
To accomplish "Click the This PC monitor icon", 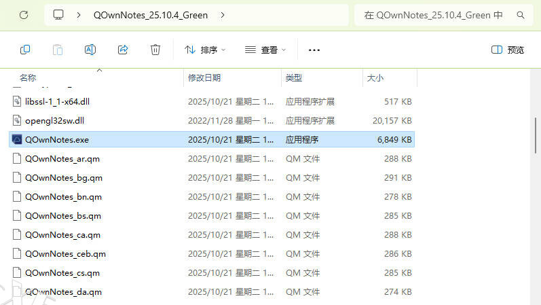I will click(x=59, y=14).
